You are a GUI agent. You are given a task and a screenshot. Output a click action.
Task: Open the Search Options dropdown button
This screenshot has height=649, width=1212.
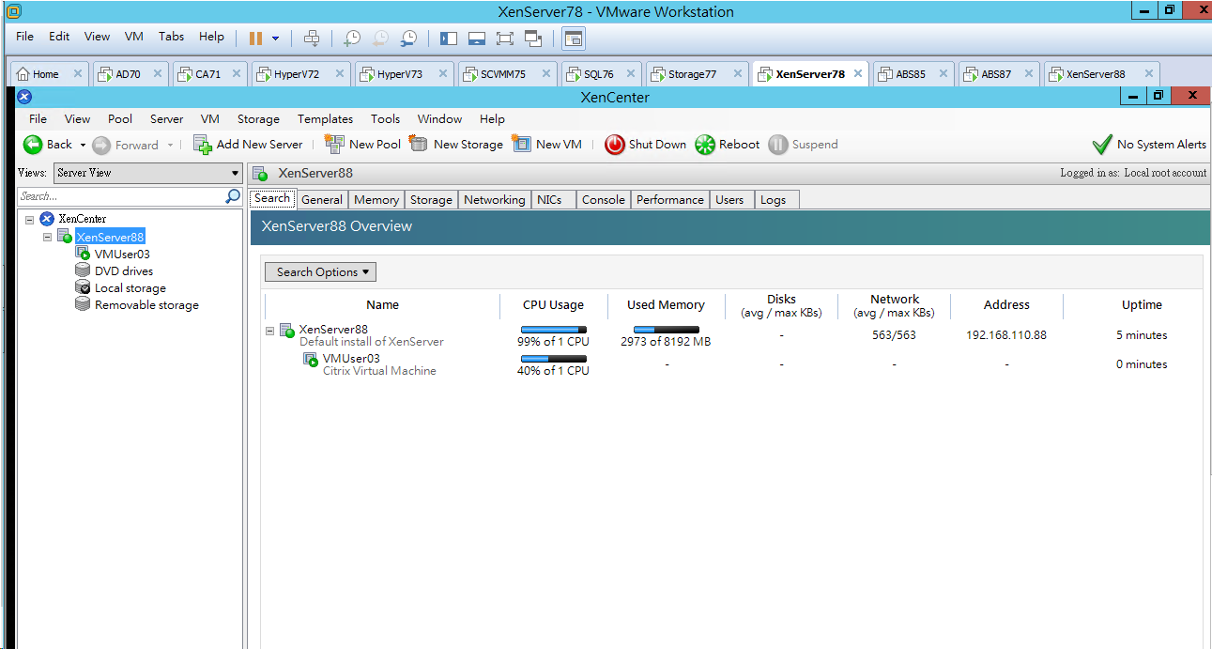click(x=320, y=271)
